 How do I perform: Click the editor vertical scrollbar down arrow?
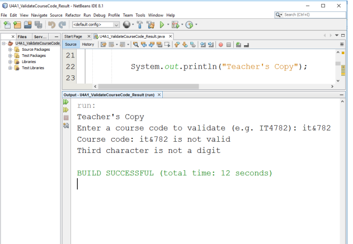tap(338, 80)
